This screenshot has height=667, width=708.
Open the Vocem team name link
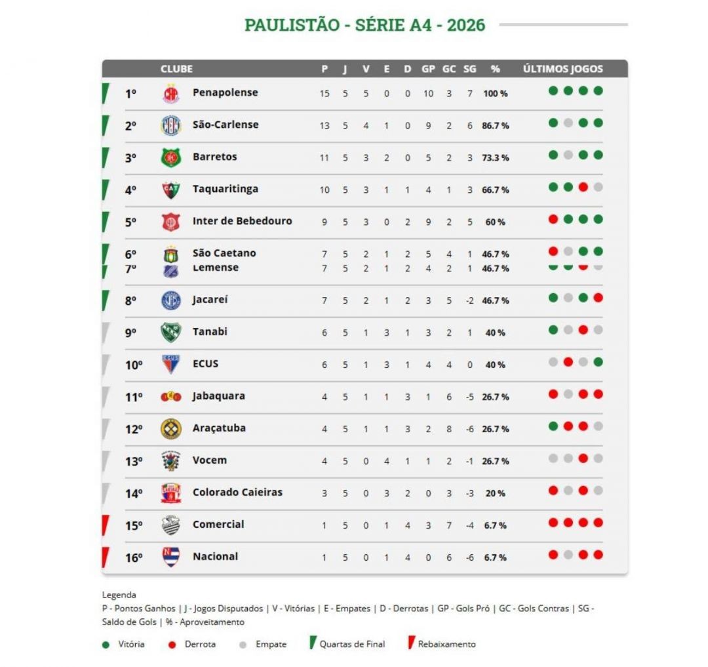click(x=210, y=460)
